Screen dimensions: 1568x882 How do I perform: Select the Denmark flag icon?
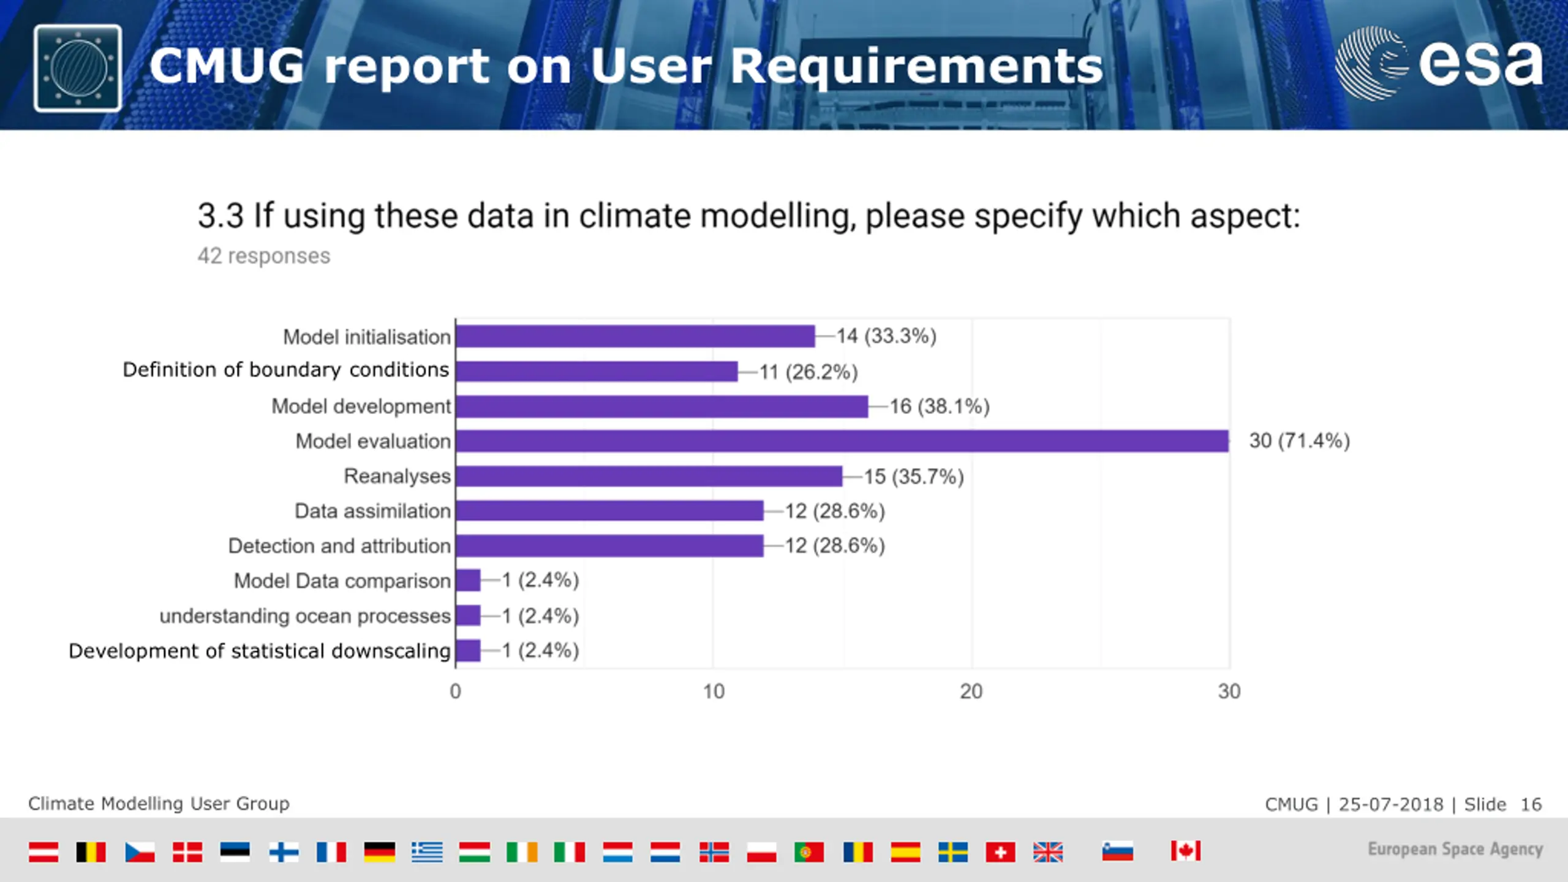pyautogui.click(x=187, y=852)
